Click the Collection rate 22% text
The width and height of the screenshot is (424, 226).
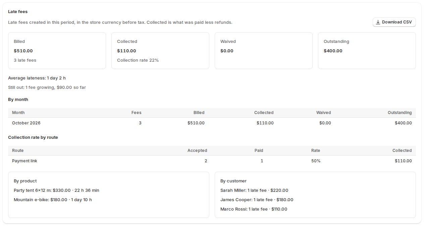coord(138,60)
